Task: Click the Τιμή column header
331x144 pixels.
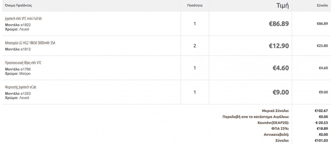Action: [x=282, y=5]
